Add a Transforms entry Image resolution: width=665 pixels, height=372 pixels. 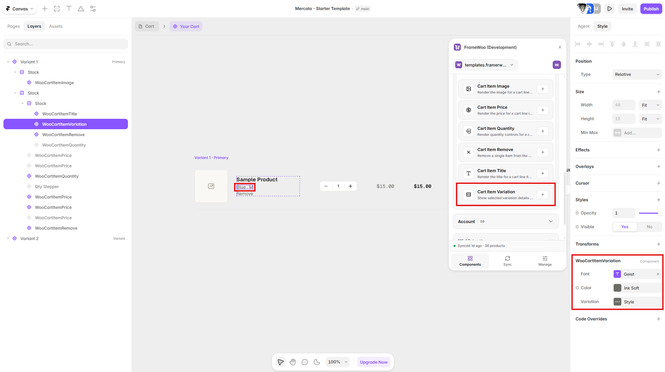tap(658, 244)
